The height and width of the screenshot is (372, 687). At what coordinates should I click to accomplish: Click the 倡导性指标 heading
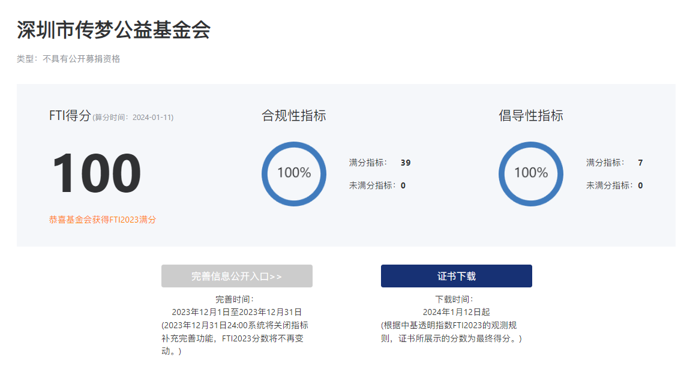tap(531, 116)
